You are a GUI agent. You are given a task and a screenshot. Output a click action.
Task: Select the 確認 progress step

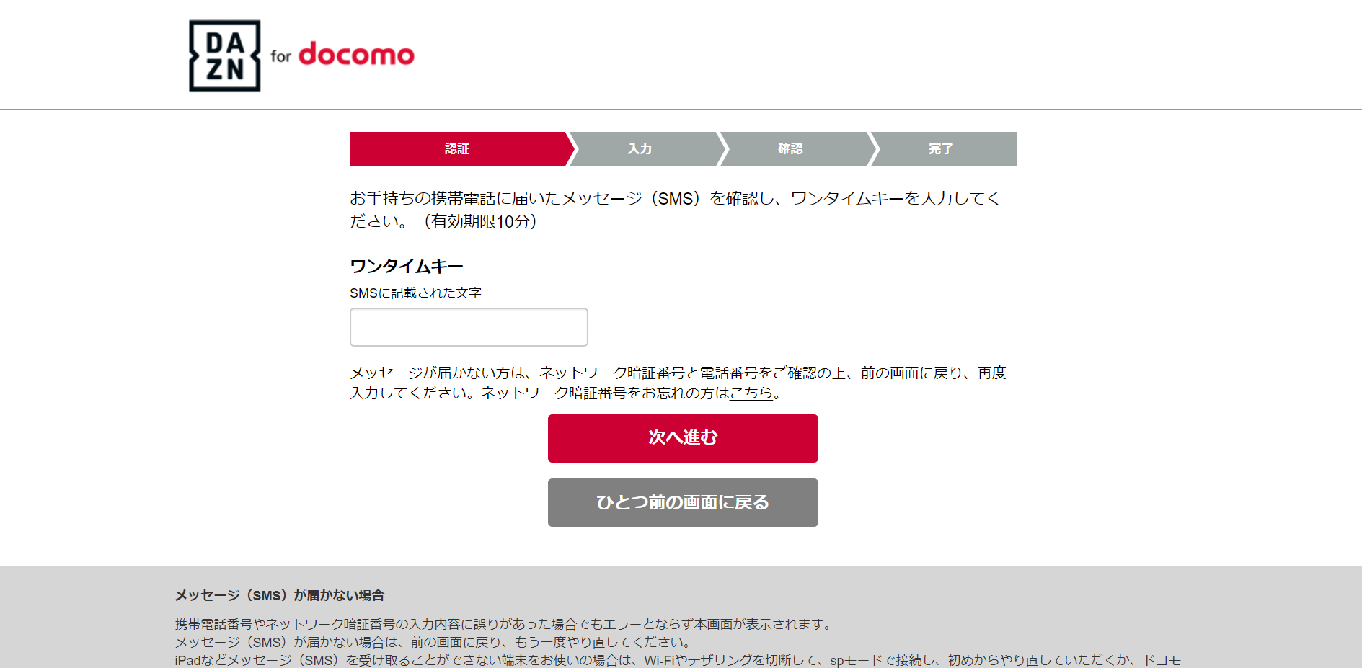coord(790,149)
